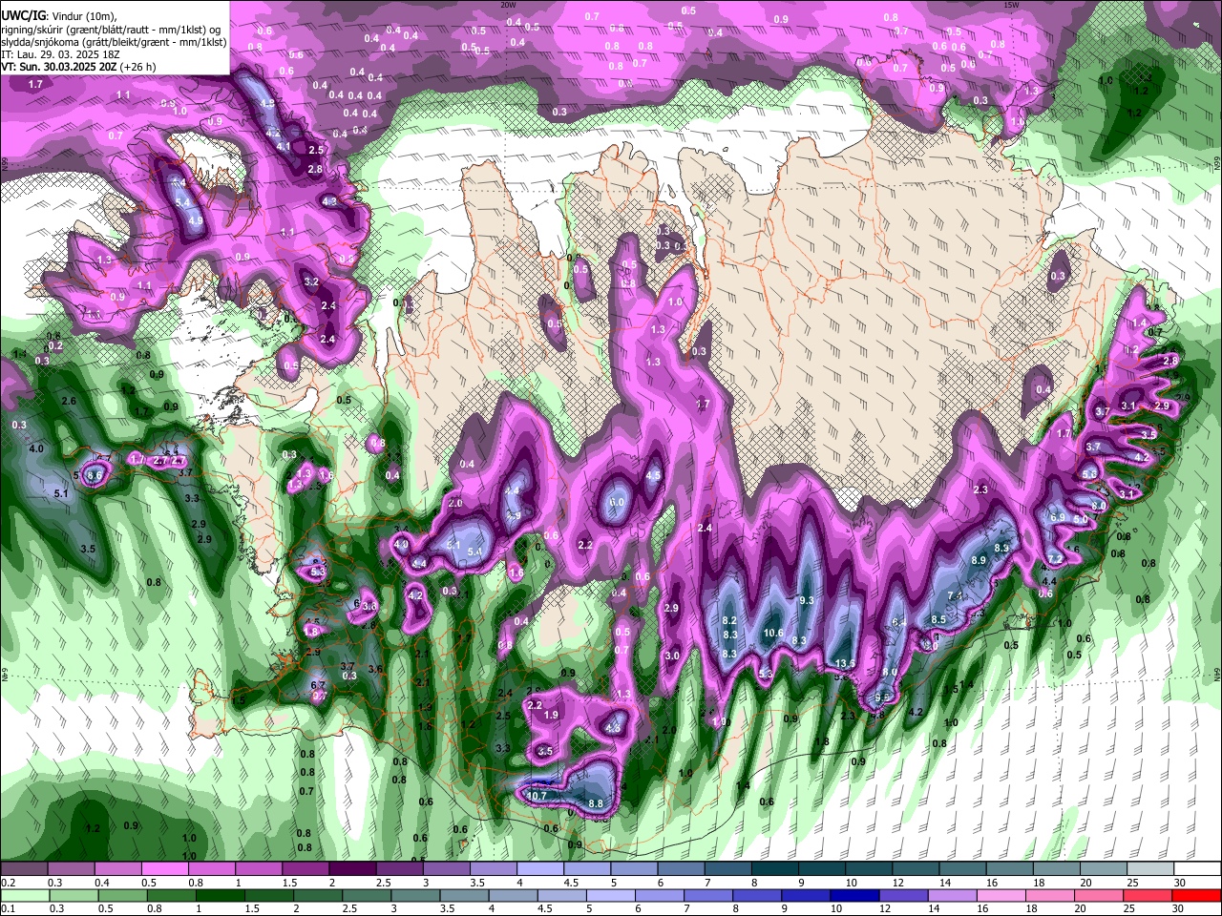
Task: Click the 10.7 precipitation value near the south coast
Action: 537,796
